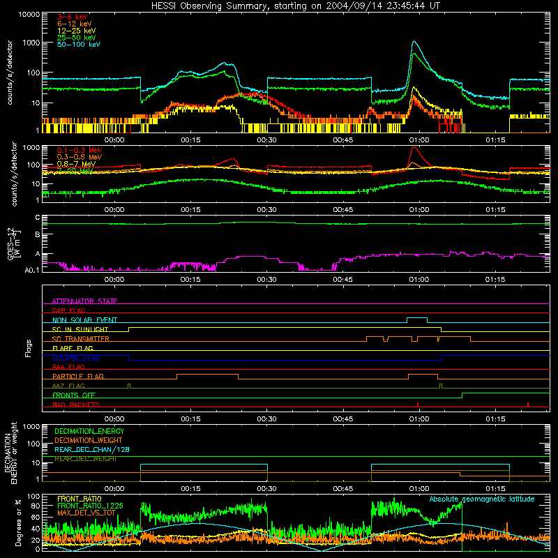Click the MAX_DET_VS_TOT legend label
The image size is (558, 558).
(86, 513)
